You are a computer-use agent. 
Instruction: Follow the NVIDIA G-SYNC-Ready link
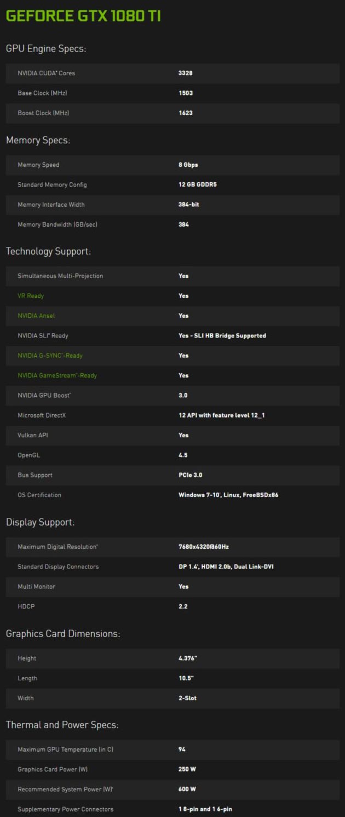[50, 356]
